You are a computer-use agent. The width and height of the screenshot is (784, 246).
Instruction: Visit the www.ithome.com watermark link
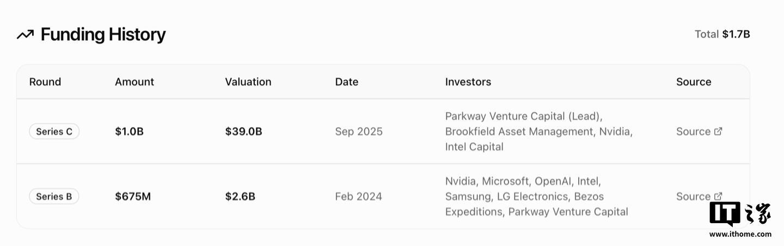click(740, 234)
